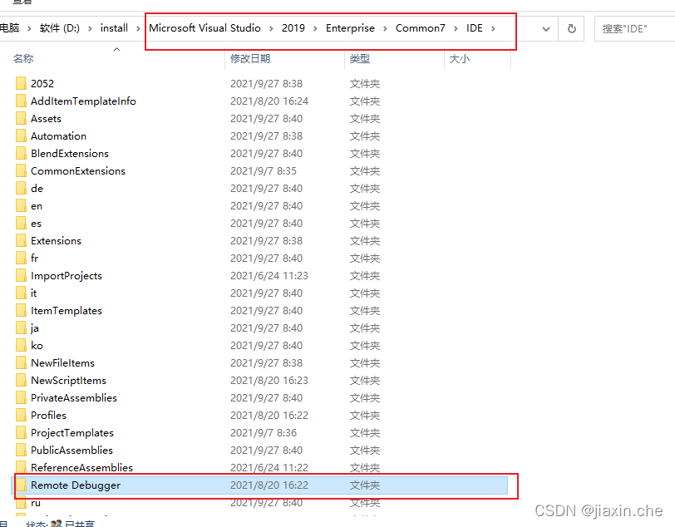Select the Assets folder icon
This screenshot has width=675, height=527.
(x=21, y=118)
